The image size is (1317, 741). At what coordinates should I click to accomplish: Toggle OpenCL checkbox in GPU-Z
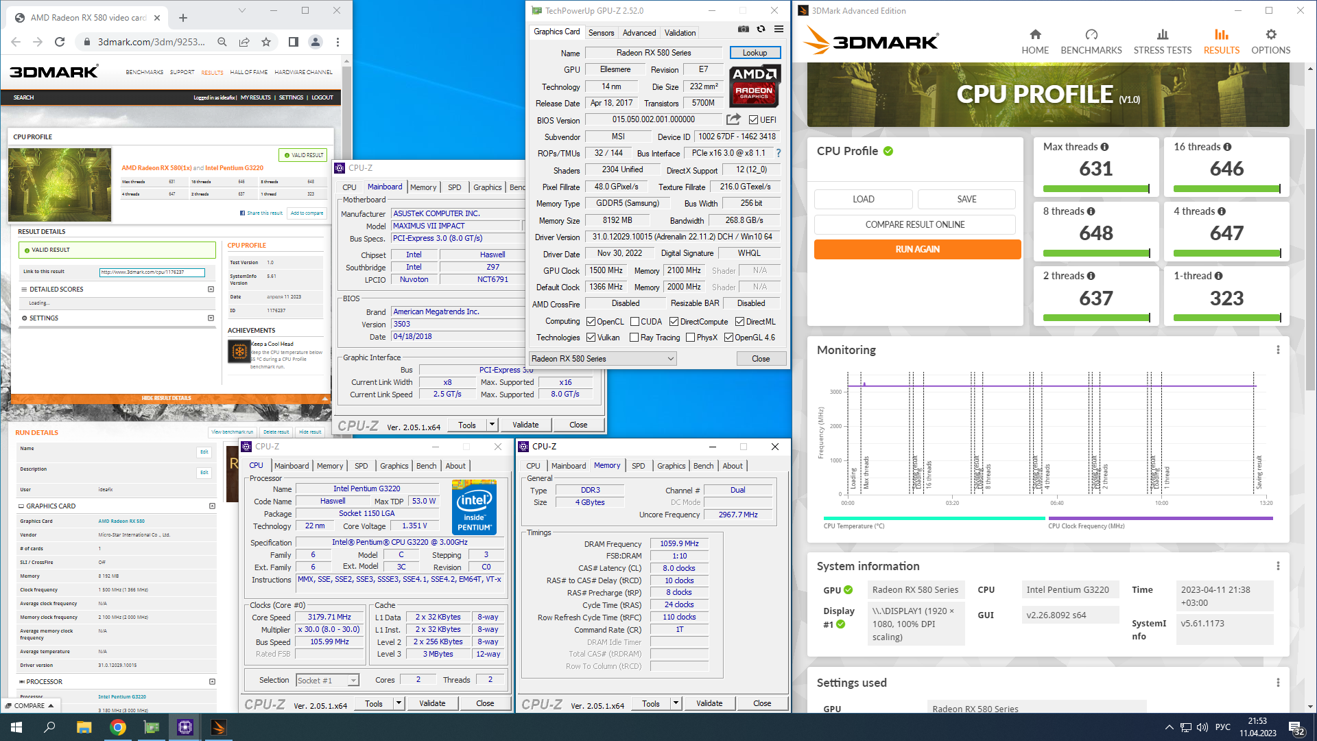[x=591, y=322]
